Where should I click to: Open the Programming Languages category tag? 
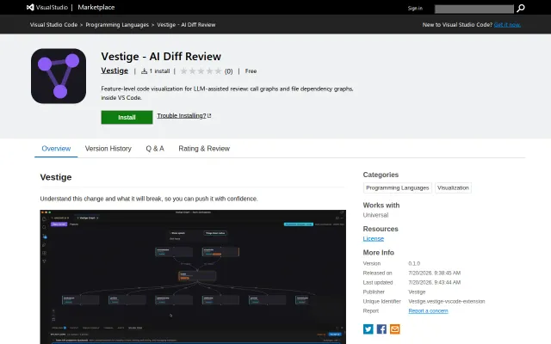click(398, 187)
